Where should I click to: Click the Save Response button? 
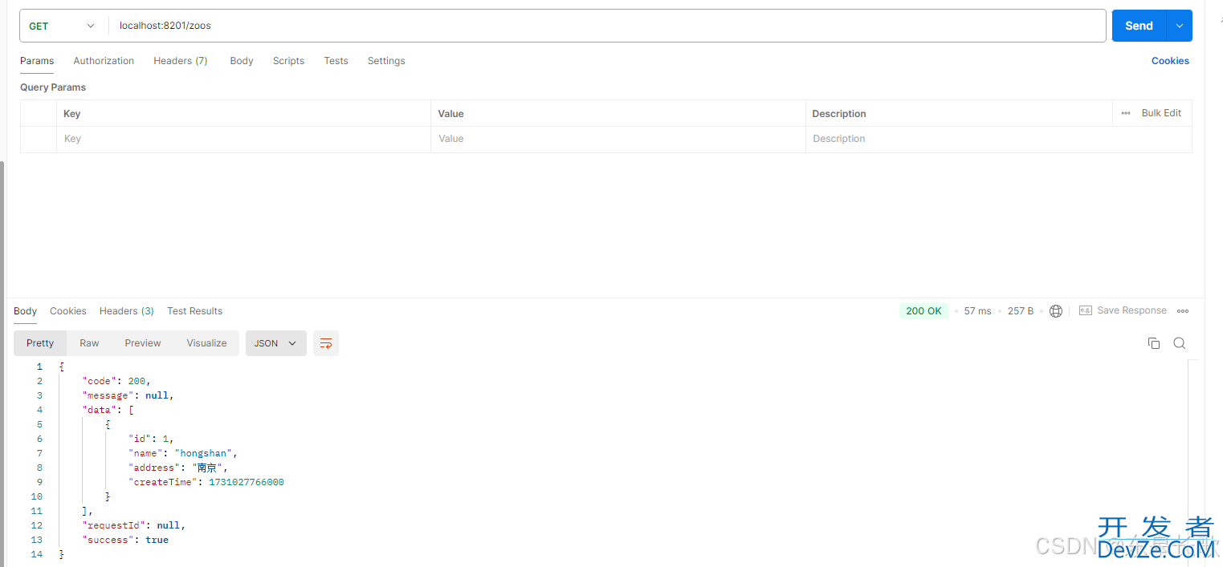[x=1123, y=310]
